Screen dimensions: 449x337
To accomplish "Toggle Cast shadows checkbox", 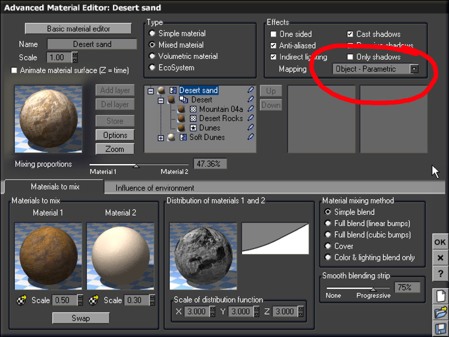I will (x=350, y=34).
